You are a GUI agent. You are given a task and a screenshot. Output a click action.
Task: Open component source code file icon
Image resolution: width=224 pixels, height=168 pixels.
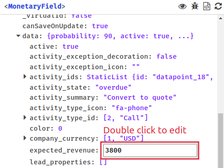coord(207,6)
